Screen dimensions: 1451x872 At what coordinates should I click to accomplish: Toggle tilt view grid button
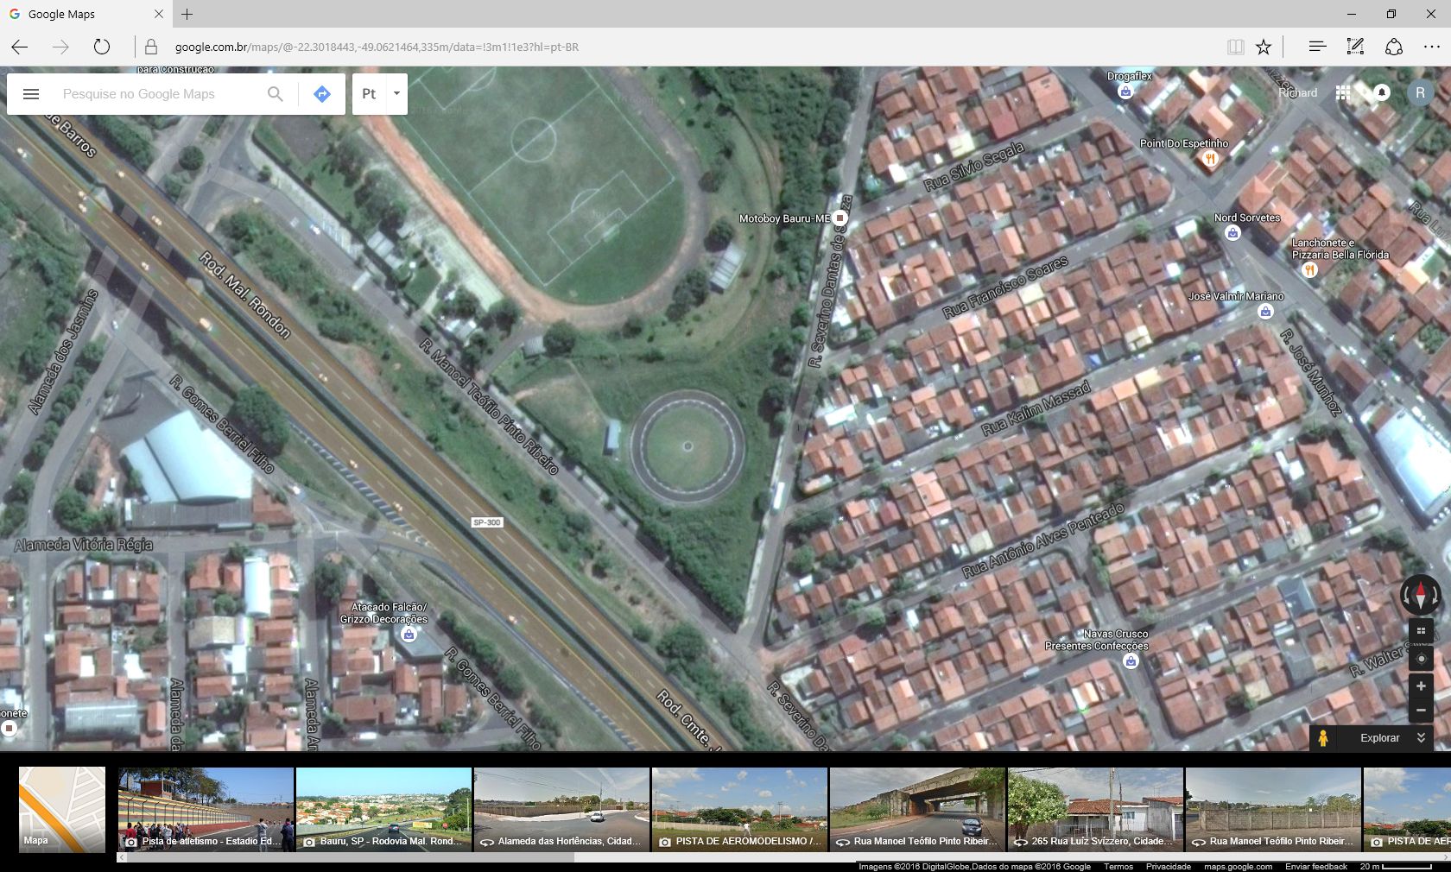click(1421, 631)
